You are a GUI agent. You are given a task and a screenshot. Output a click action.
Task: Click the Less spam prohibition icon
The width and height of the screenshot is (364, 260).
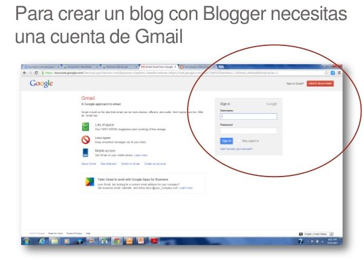tap(86, 140)
